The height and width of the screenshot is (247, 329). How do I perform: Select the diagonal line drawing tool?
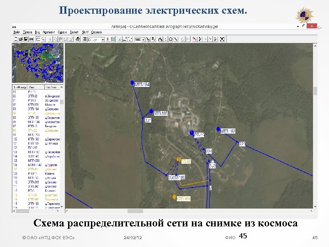pyautogui.click(x=176, y=39)
